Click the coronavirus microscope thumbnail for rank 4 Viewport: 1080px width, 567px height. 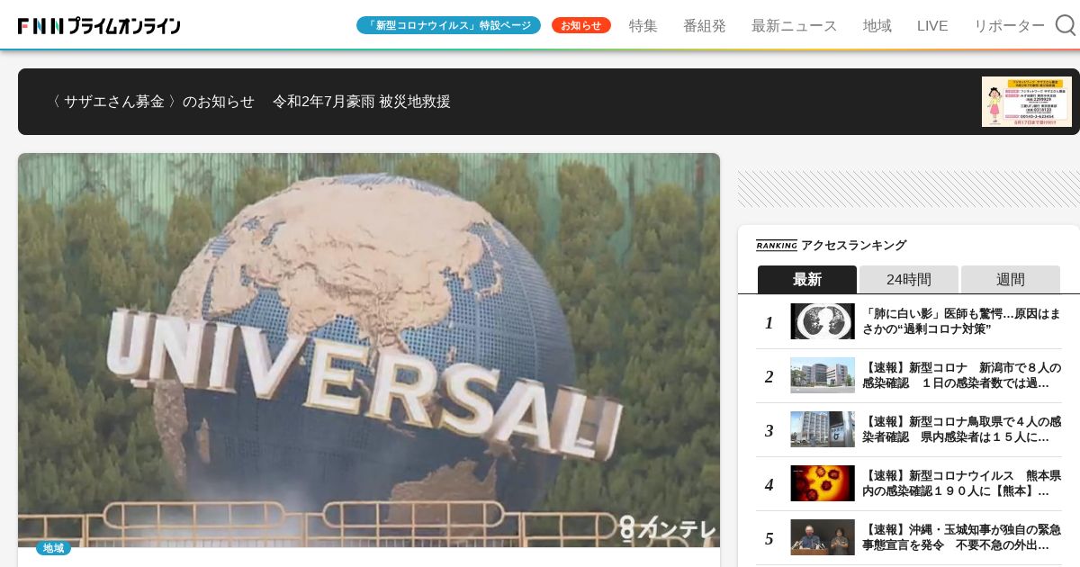[x=823, y=483]
